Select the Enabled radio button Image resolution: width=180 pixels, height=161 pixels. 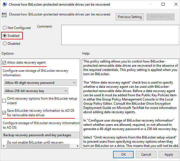click(x=4, y=36)
